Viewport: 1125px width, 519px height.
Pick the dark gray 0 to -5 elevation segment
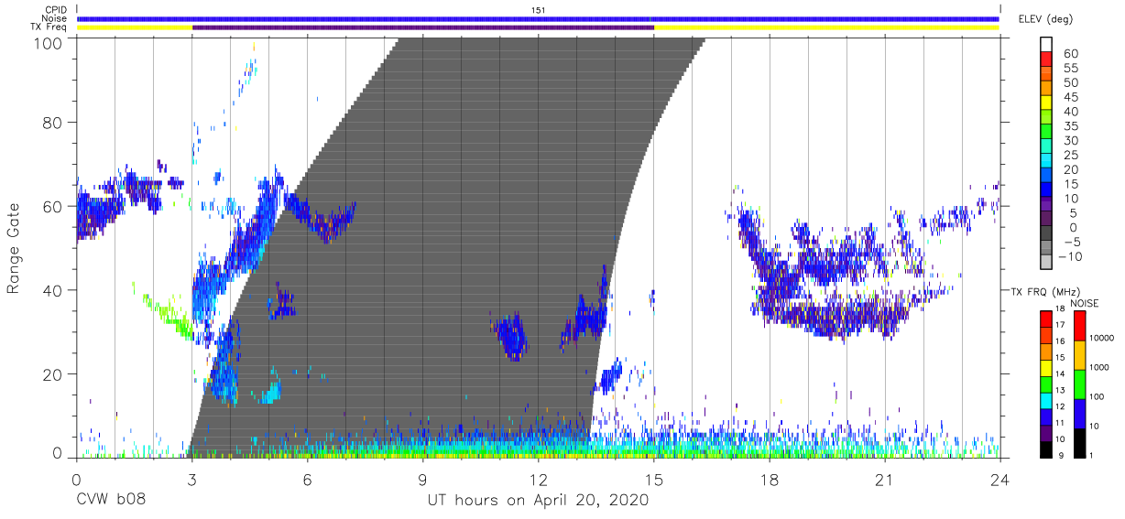point(1045,234)
